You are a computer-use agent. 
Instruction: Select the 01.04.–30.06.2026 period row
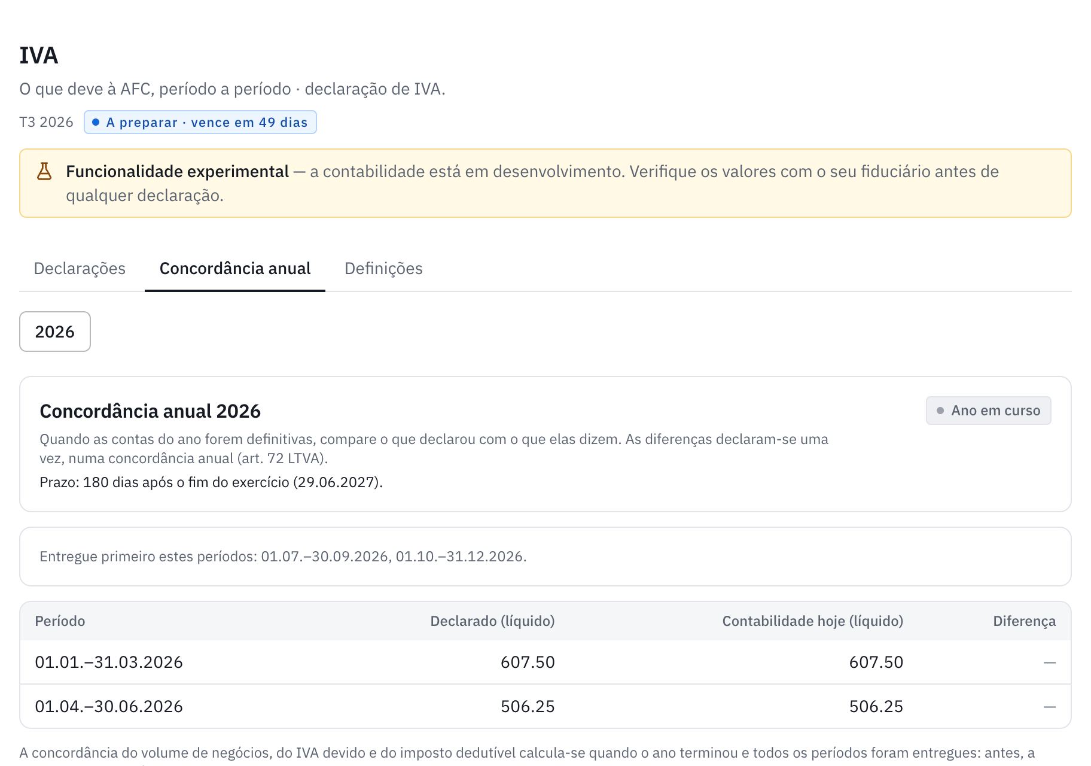tap(545, 706)
